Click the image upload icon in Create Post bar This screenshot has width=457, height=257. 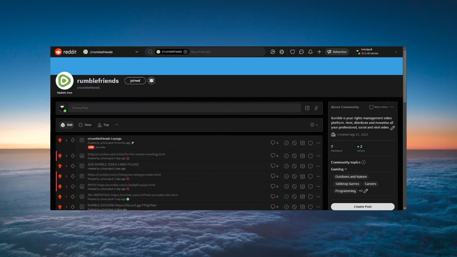307,108
